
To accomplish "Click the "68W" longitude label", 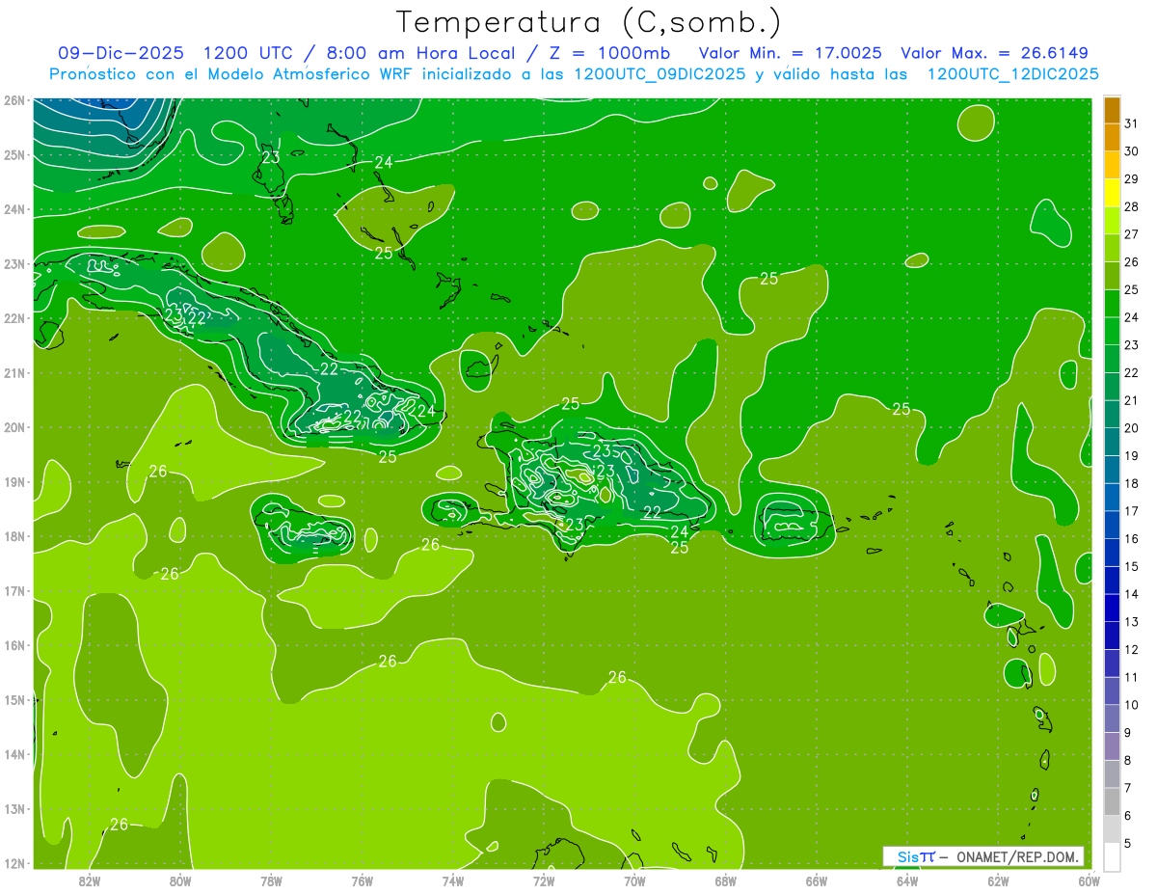I will point(725,880).
